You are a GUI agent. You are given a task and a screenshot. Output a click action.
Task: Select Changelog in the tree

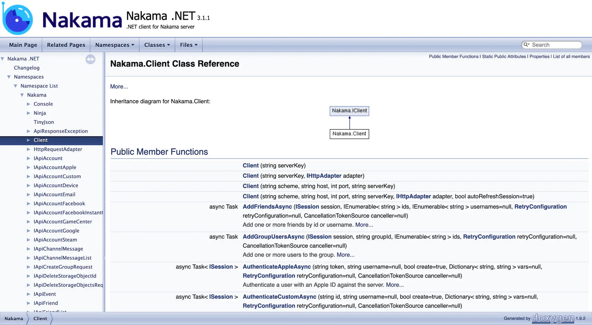[x=27, y=68]
